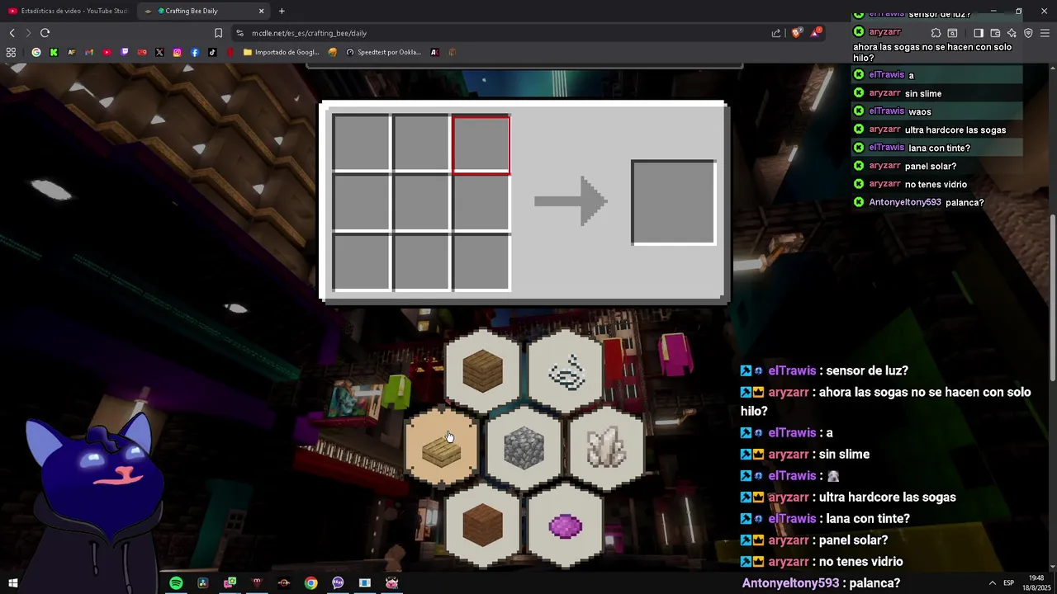The image size is (1057, 594).
Task: Open the Kick bookmark
Action: point(54,52)
